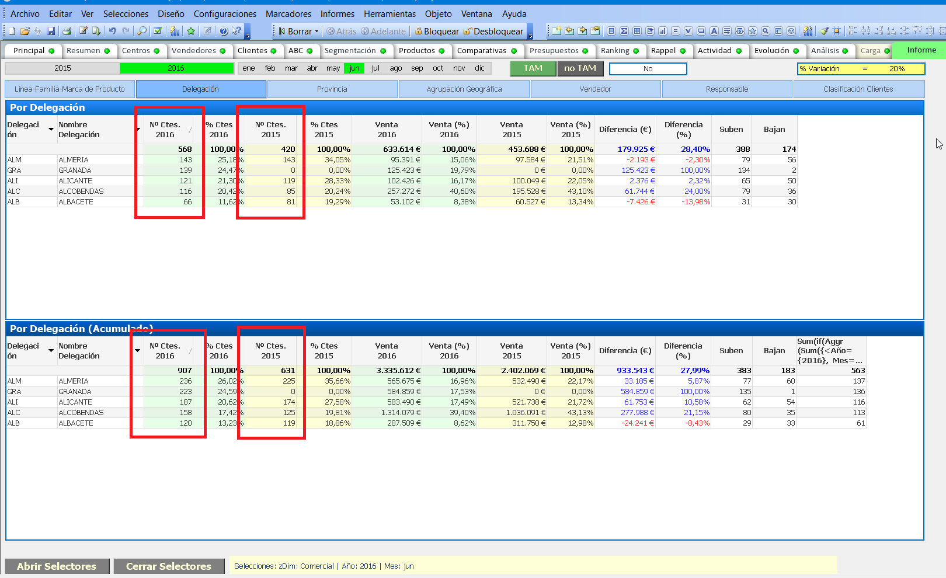Open the Borrar dropdown arrow
This screenshot has height=578, width=946.
click(317, 32)
